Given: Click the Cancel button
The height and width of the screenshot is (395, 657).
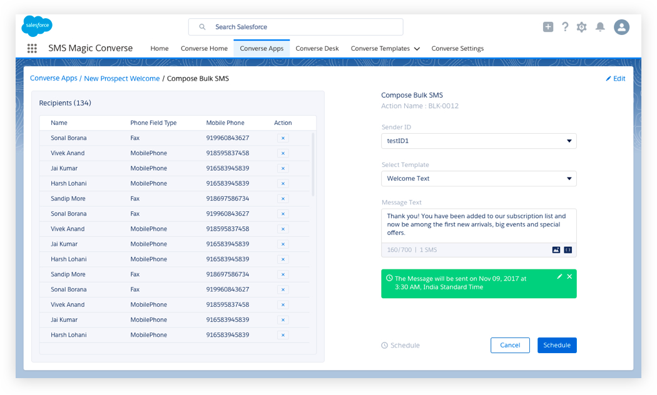Looking at the screenshot, I should coord(510,345).
